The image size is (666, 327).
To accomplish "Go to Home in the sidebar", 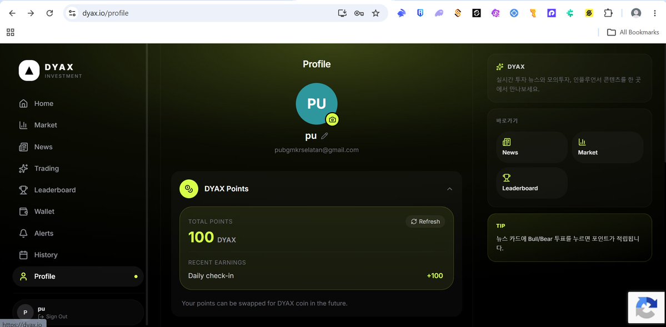I will pyautogui.click(x=78, y=104).
